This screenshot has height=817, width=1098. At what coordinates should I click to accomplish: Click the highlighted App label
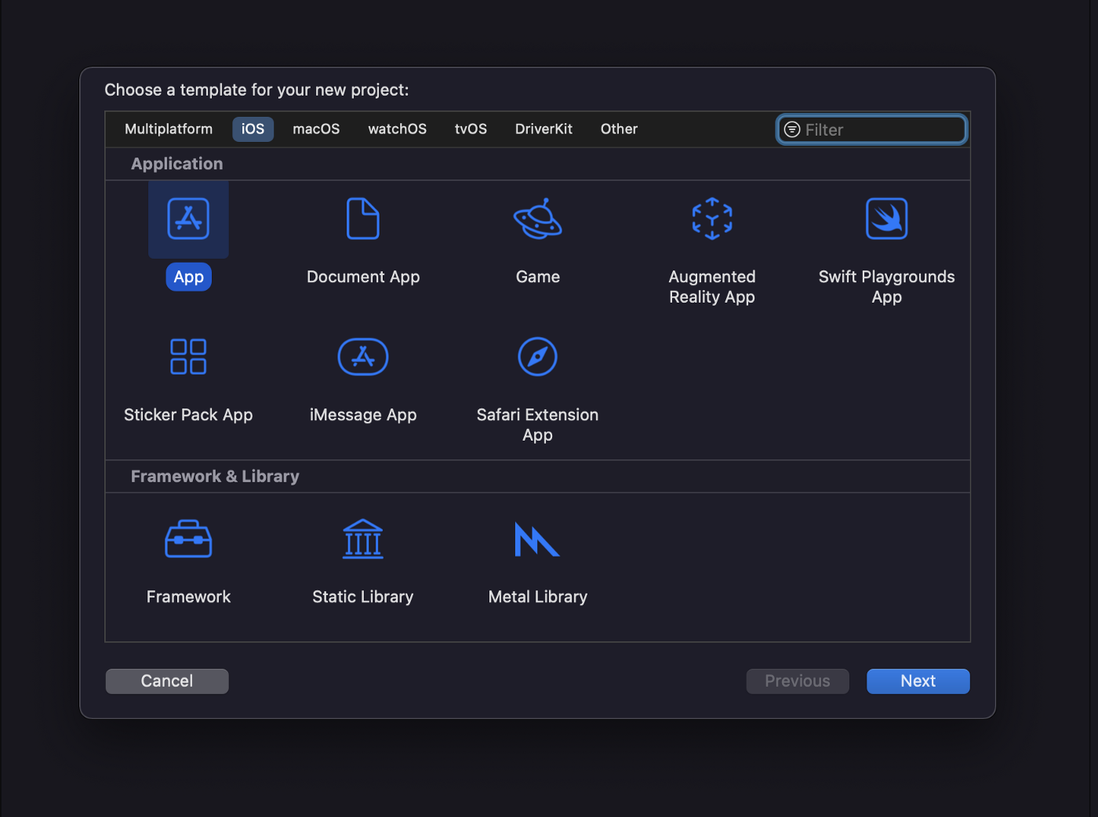pyautogui.click(x=189, y=277)
